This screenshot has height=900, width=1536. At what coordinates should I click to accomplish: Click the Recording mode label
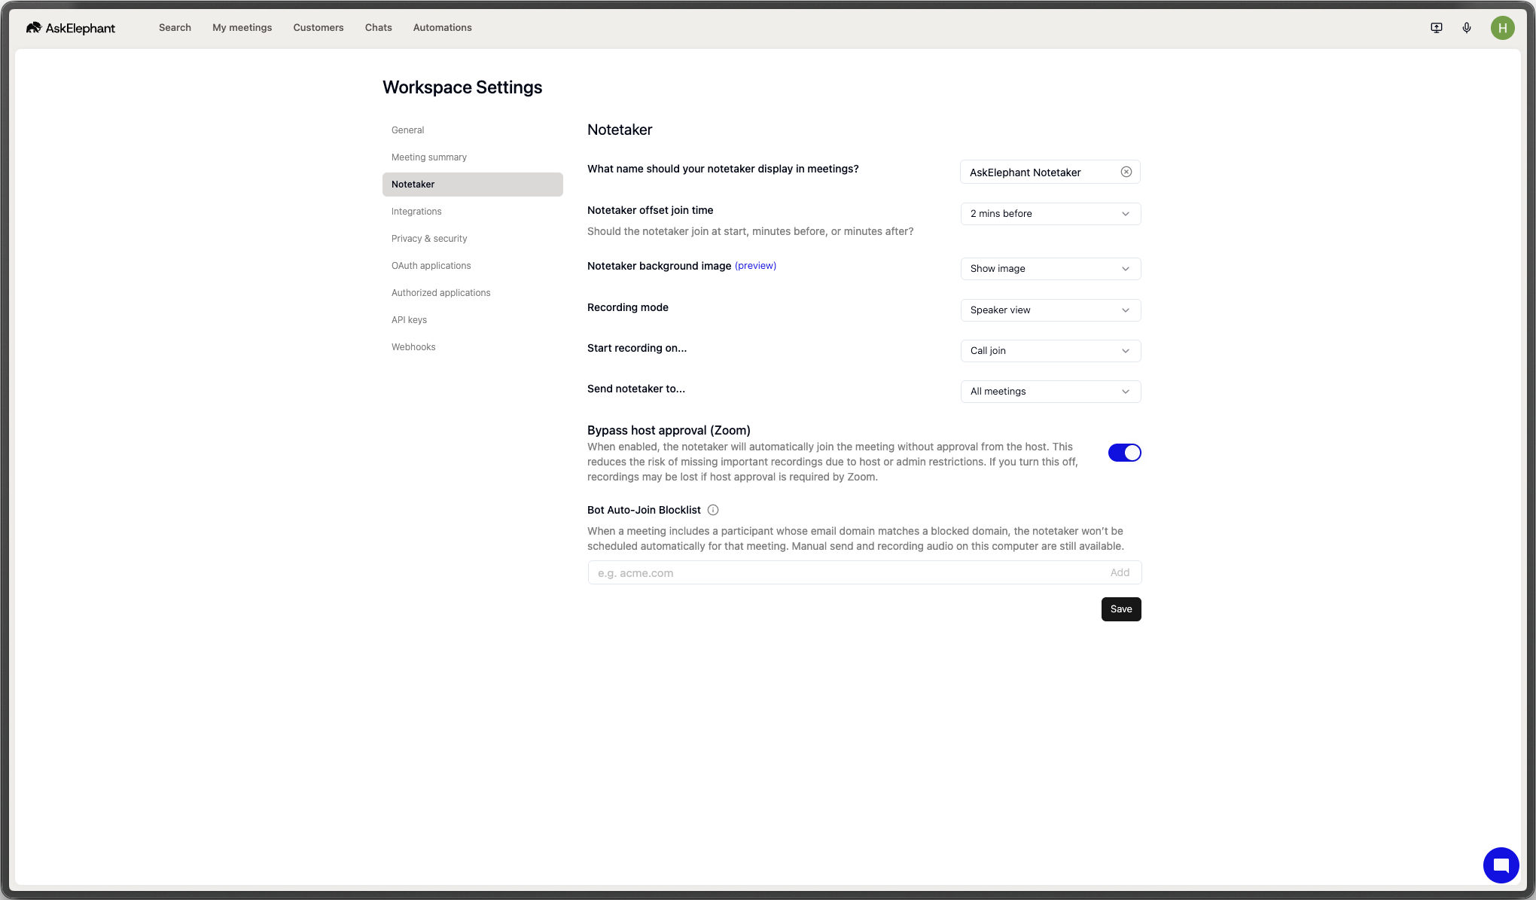pyautogui.click(x=628, y=307)
